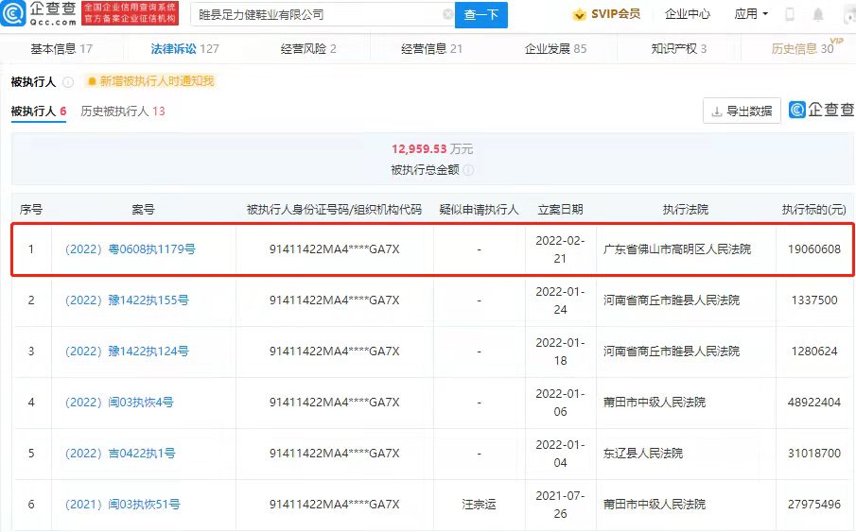Open case (2022)闽03执恢4号
This screenshot has height=532, width=856.
click(x=119, y=403)
